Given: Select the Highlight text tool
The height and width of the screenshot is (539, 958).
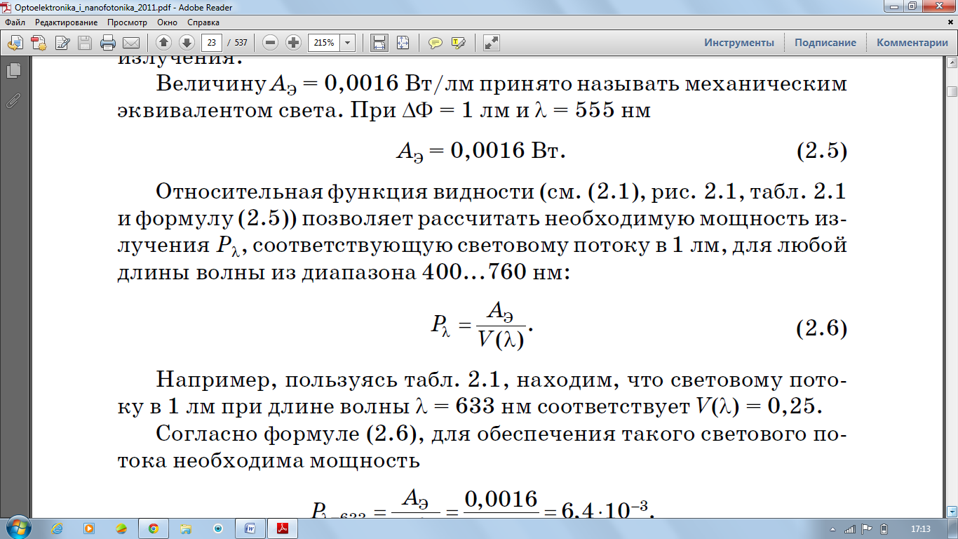Looking at the screenshot, I should 459,43.
